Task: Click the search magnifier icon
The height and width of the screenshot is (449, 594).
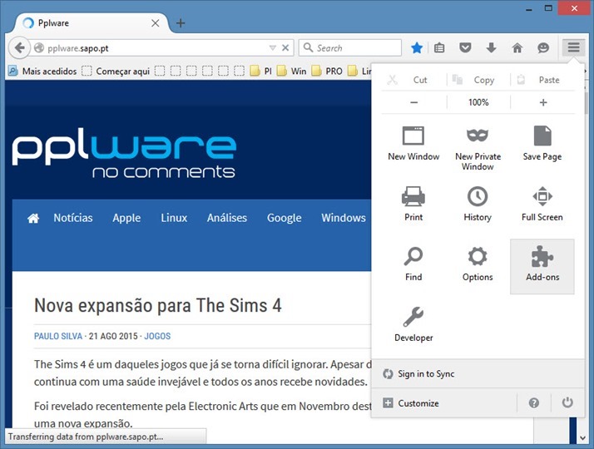Action: click(308, 47)
